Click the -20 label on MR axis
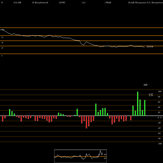Screen dimensions: 163x163 159,123
